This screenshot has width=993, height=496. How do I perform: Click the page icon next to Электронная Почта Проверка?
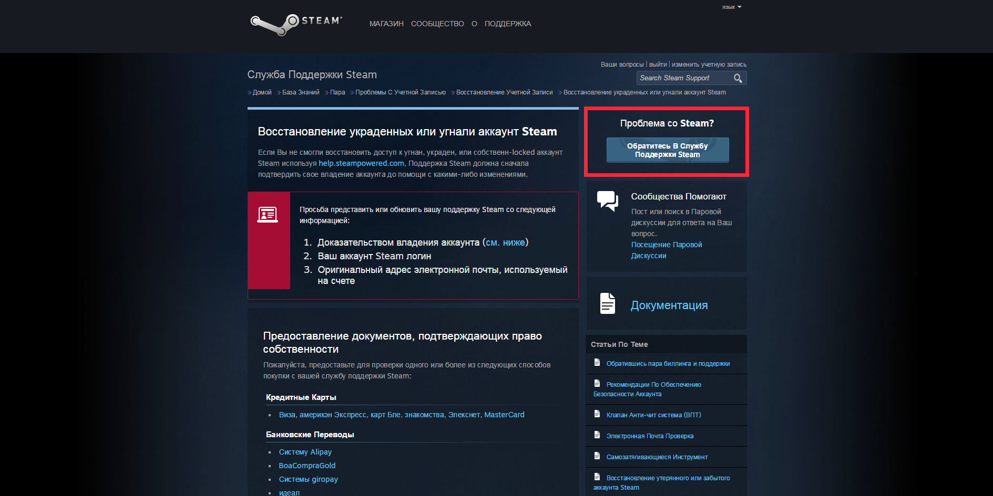point(597,435)
